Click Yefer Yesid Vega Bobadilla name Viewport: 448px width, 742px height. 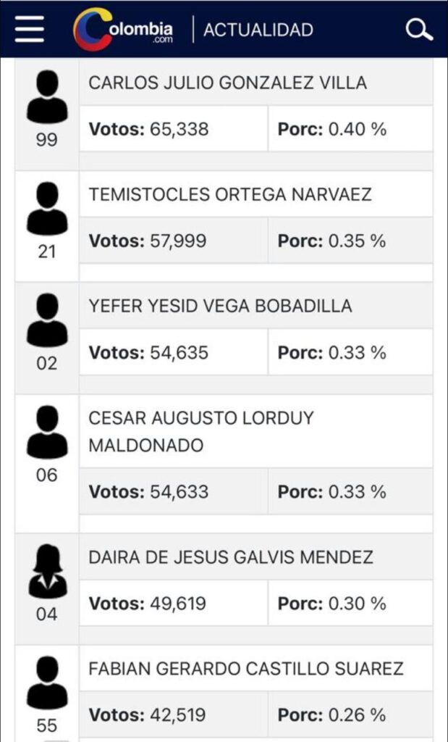pos(220,307)
